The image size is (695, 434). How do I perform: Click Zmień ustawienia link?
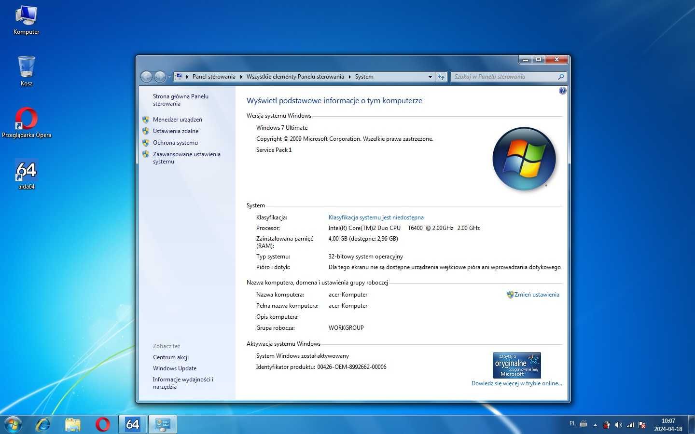click(x=537, y=295)
